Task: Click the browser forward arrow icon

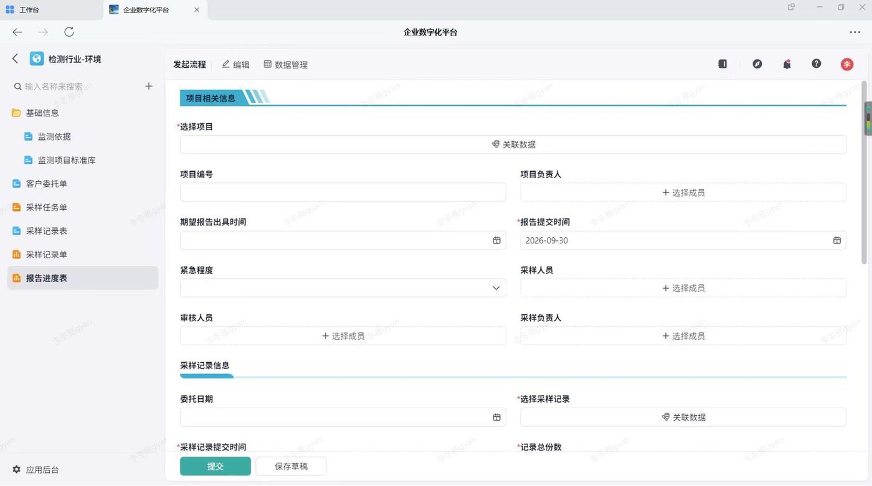Action: click(43, 32)
